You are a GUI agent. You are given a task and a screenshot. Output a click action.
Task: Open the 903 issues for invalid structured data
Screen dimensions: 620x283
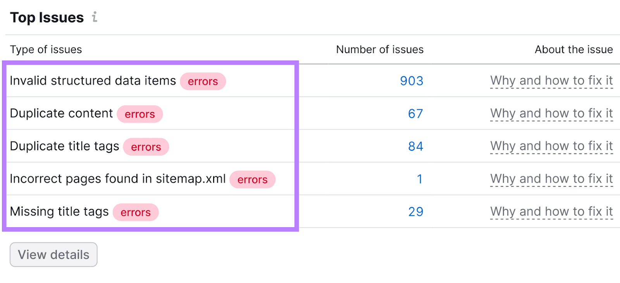pos(412,81)
